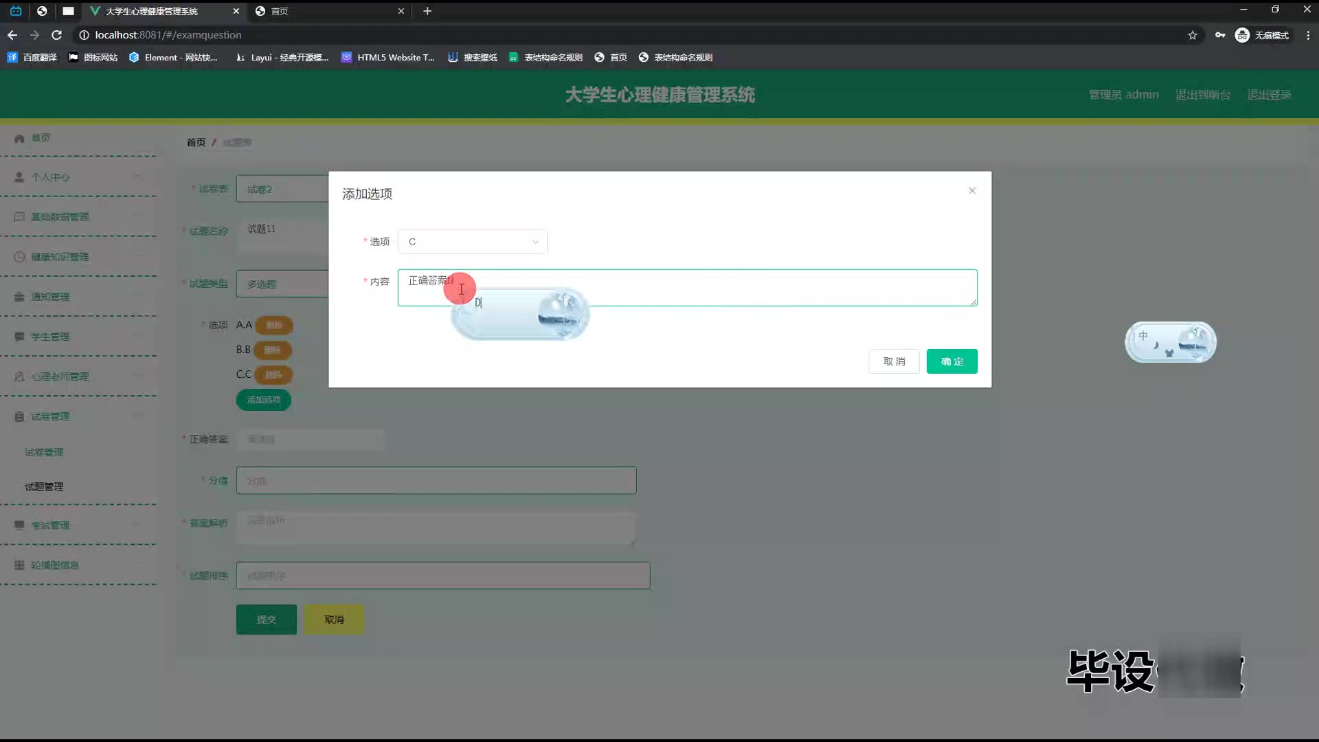This screenshot has width=1319, height=742.
Task: Click the browser back arrow
Action: tap(12, 35)
